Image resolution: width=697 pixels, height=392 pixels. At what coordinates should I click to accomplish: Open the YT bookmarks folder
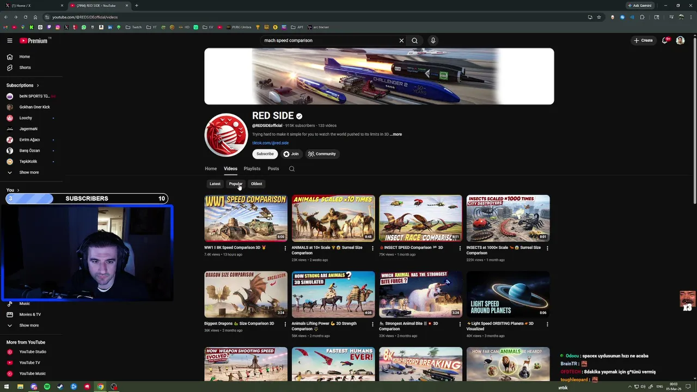151,27
